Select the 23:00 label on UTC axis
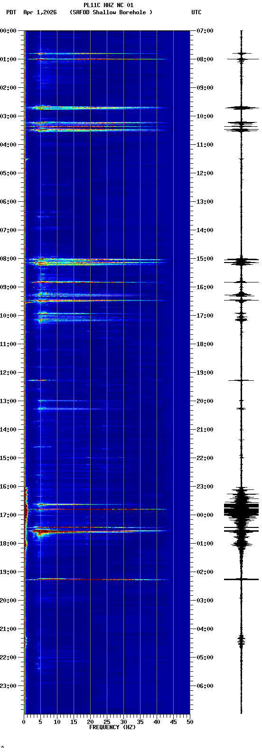Screen dimensions: 262x752 pos(205,487)
